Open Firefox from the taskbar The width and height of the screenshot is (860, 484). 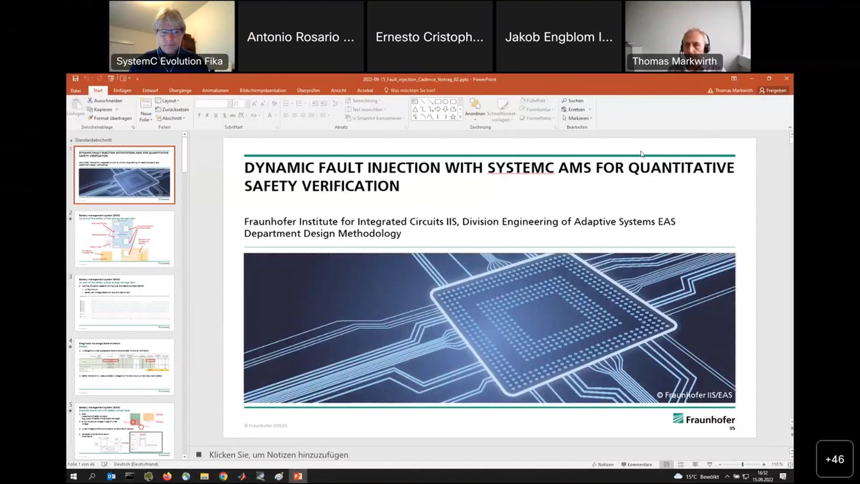click(x=167, y=476)
